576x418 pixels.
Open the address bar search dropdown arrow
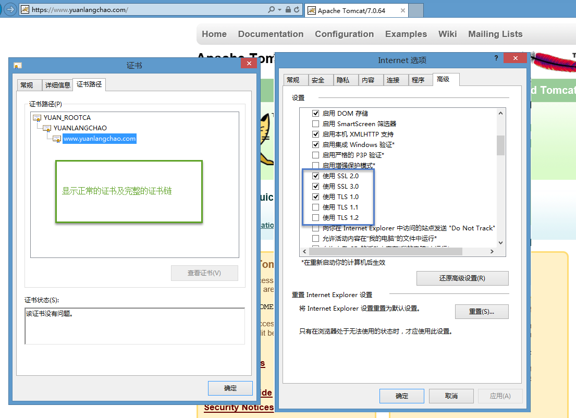tap(279, 9)
